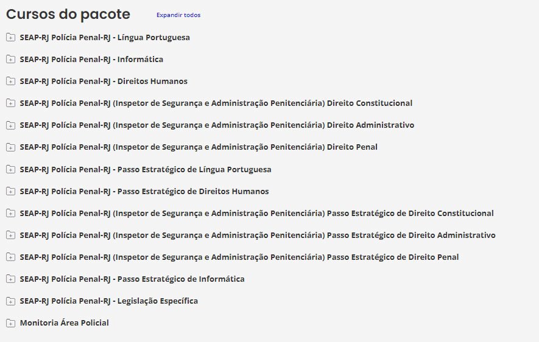Expand the folder icon beside Legislação Específica

click(10, 301)
